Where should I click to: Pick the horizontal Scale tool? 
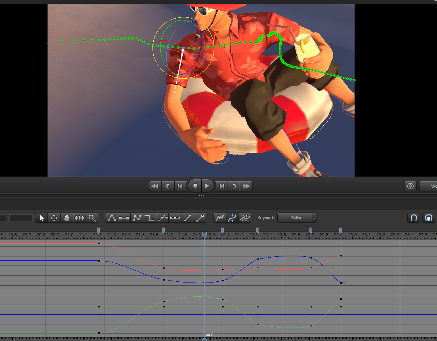point(79,218)
